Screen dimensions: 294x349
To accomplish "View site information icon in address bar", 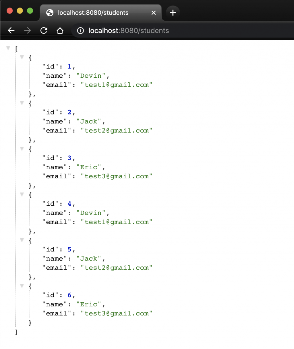I will pos(81,31).
